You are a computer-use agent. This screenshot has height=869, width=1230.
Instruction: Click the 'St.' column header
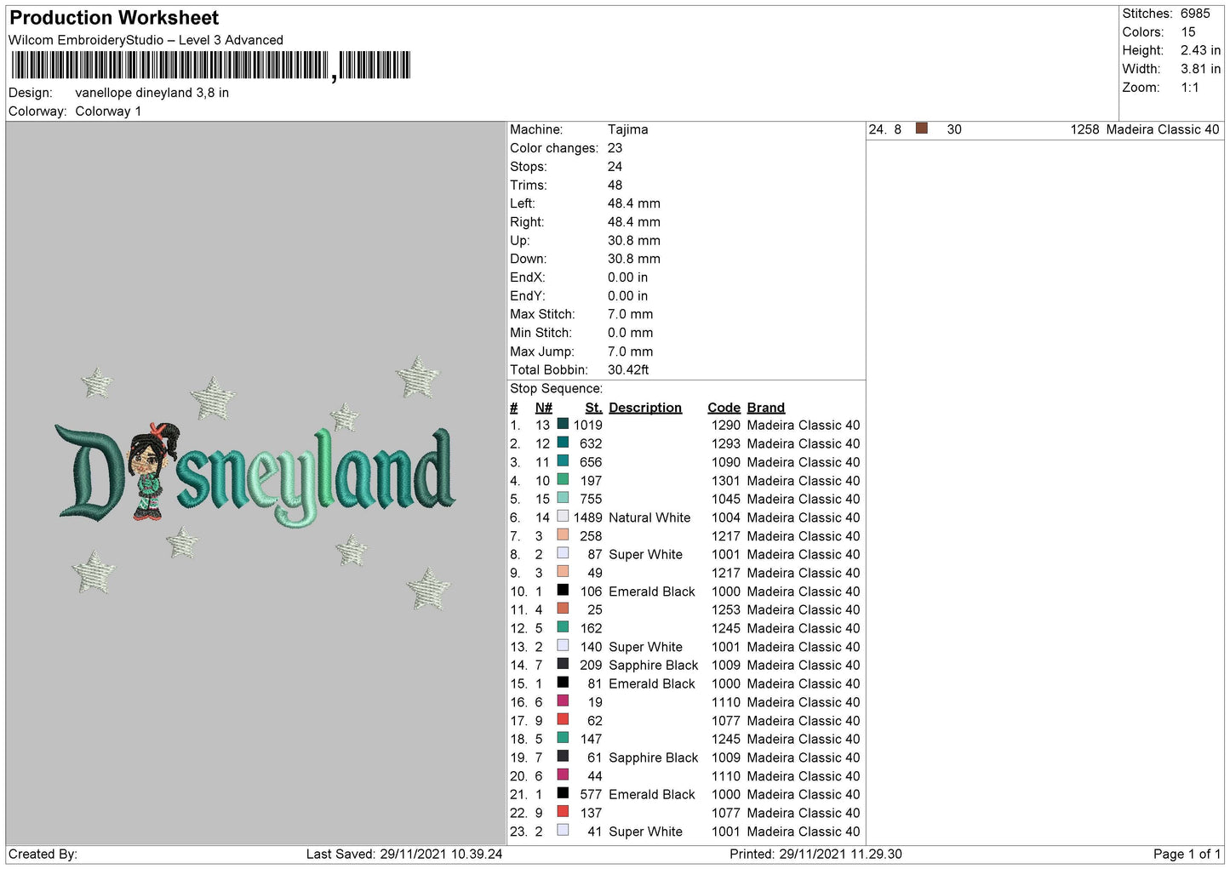(x=593, y=408)
